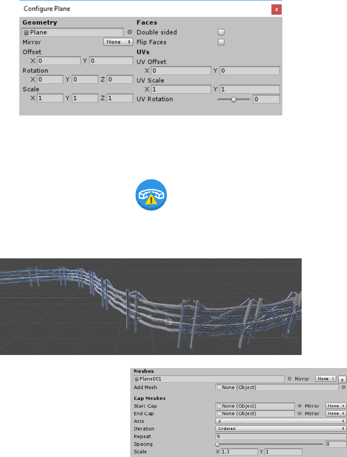Screen dimensions: 347x457
Task: Edit UV Offset X field
Action: 181,71
